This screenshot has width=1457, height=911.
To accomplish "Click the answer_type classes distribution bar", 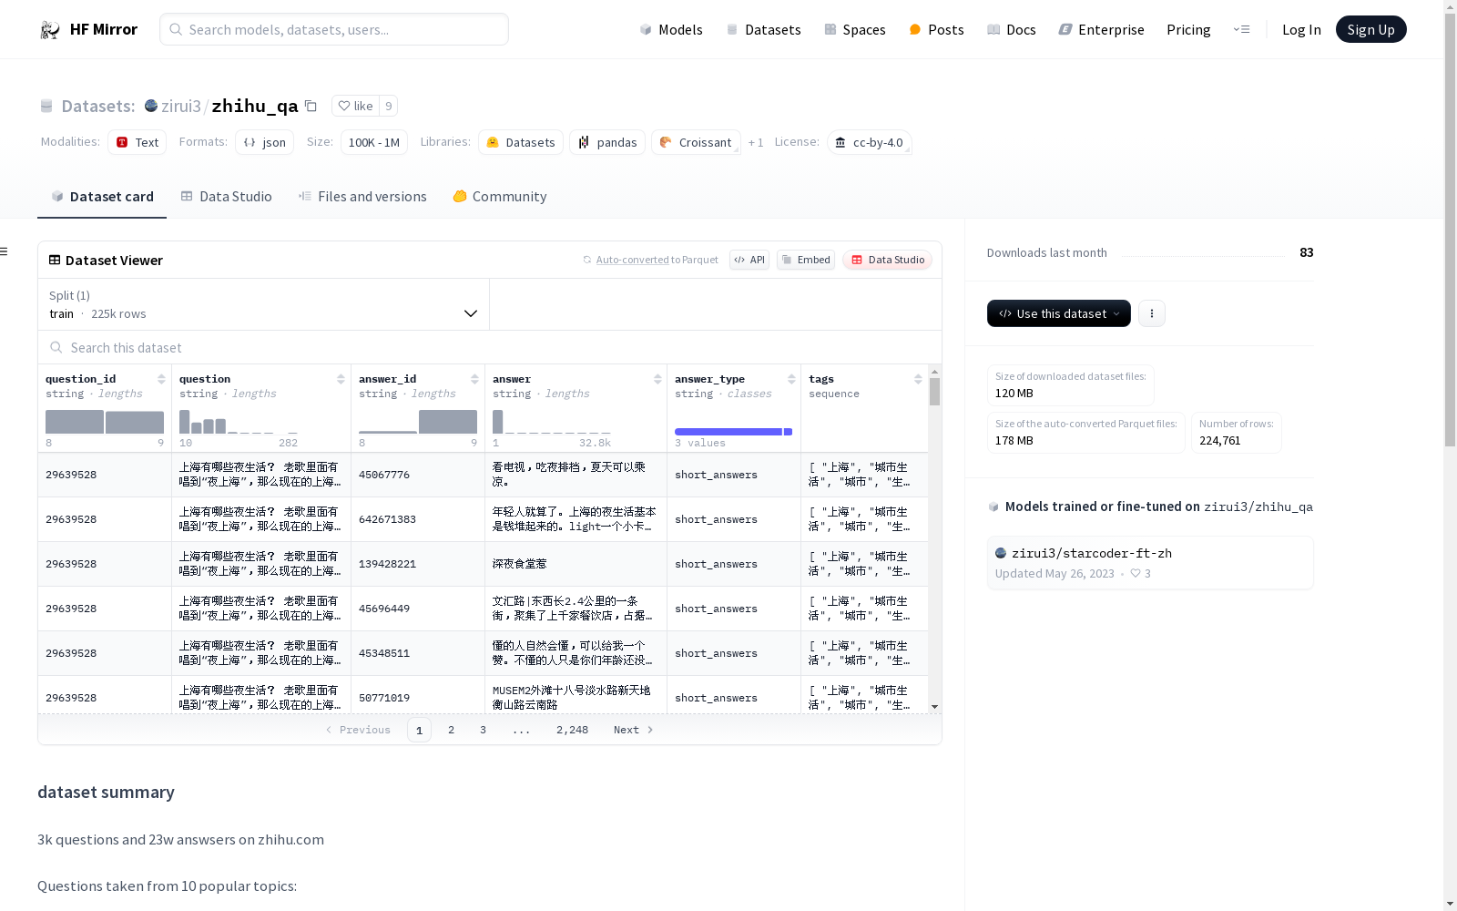I will coord(733,432).
